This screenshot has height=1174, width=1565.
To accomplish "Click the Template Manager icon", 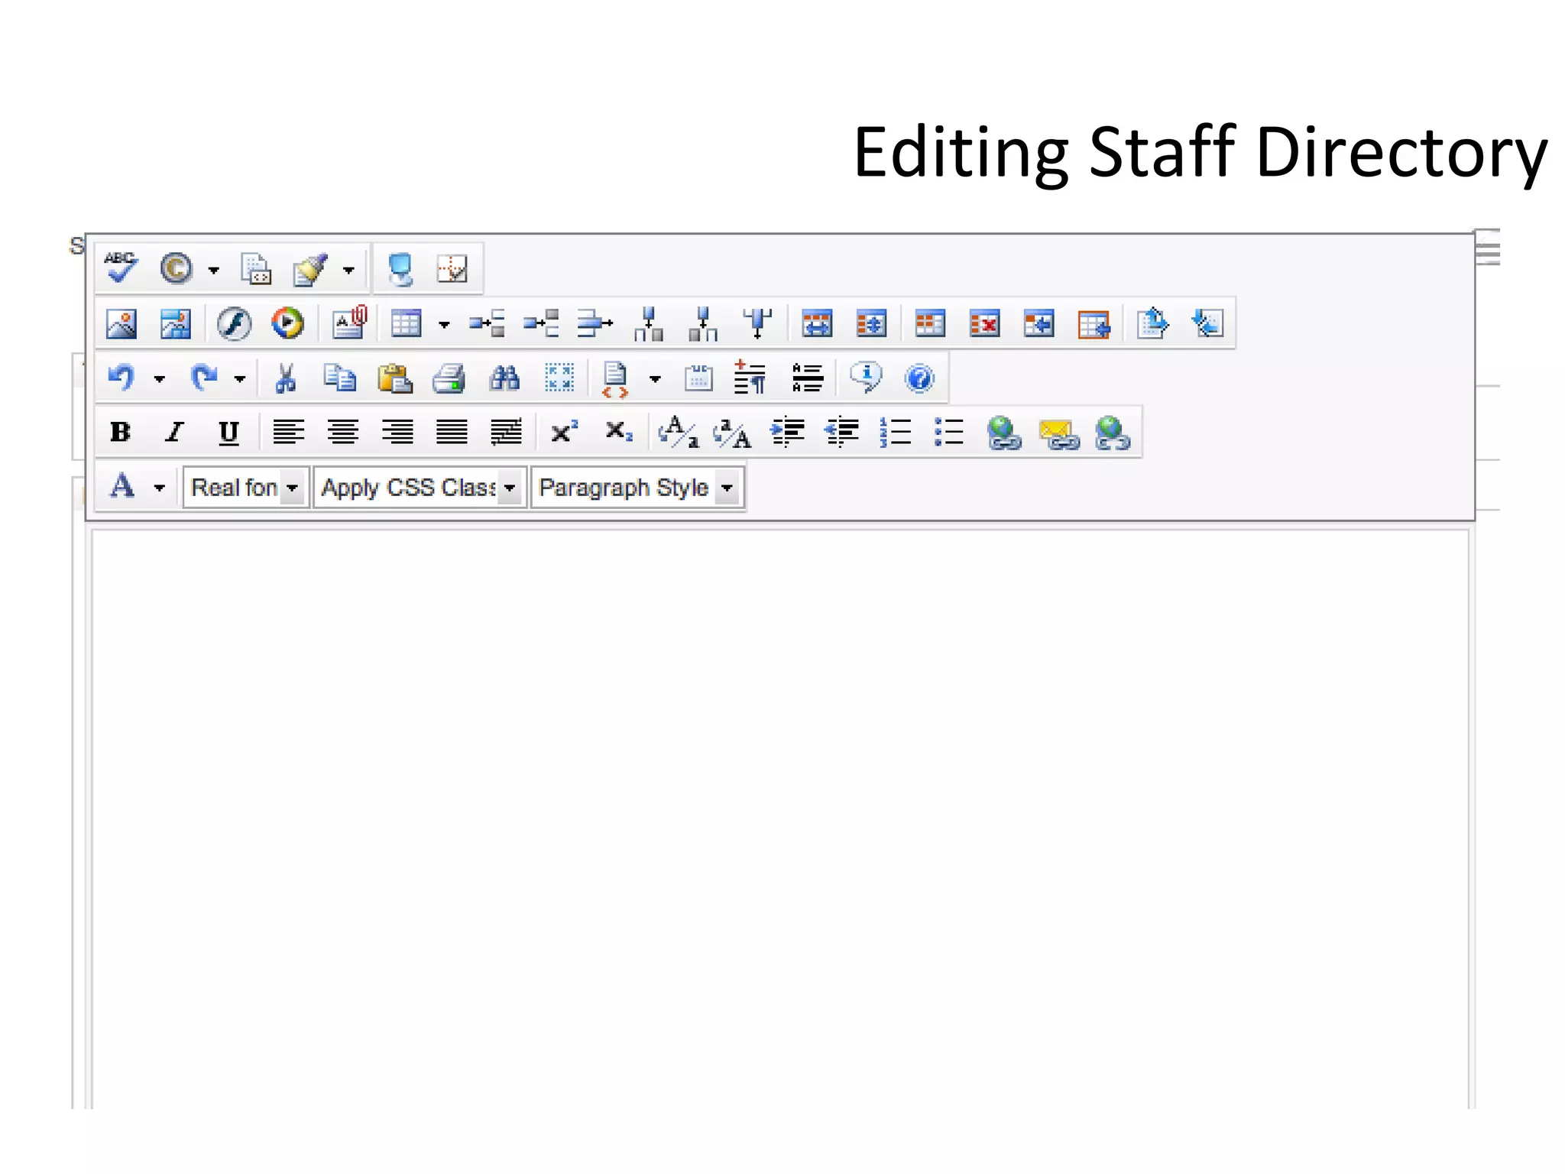I will [175, 324].
